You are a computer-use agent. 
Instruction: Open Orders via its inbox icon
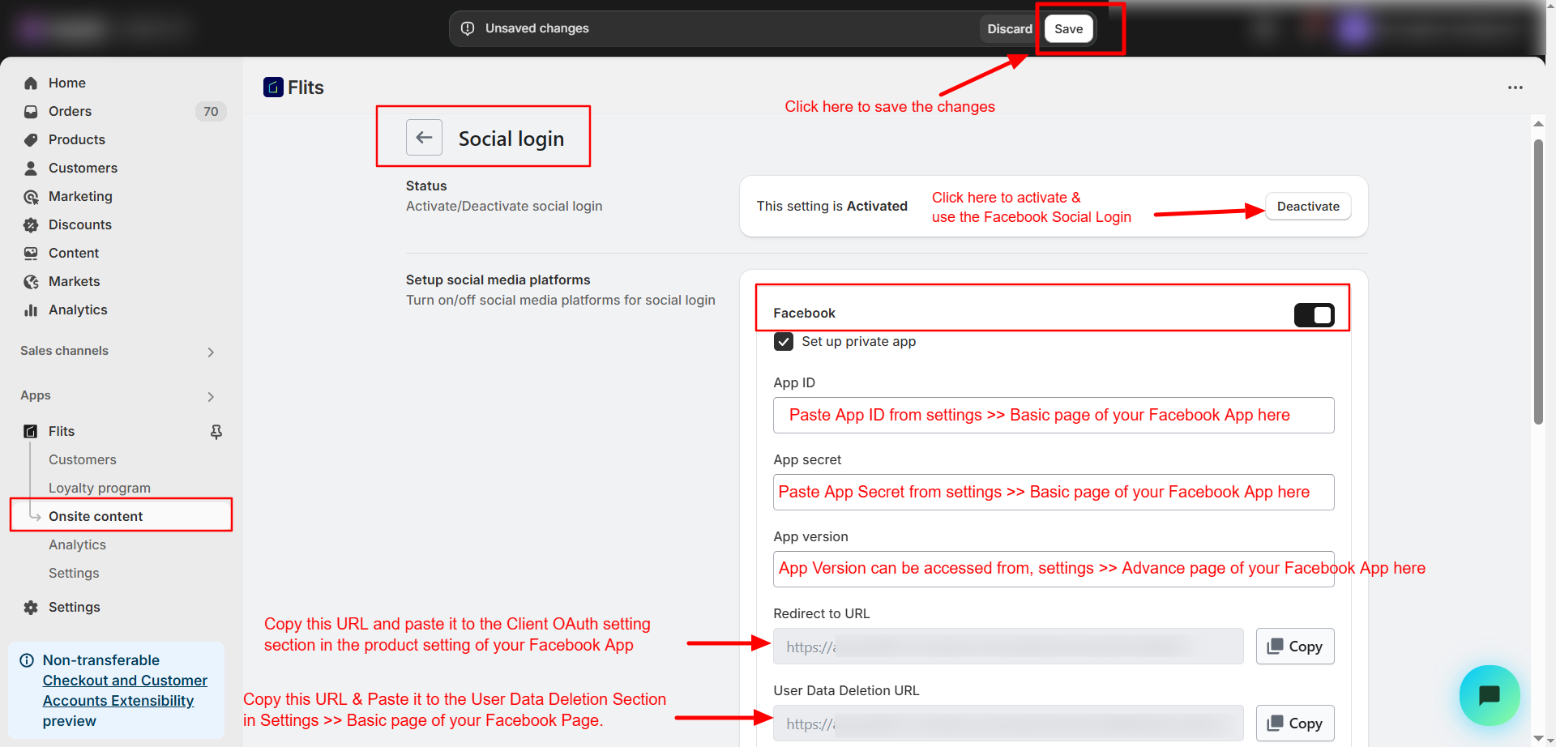click(x=31, y=111)
